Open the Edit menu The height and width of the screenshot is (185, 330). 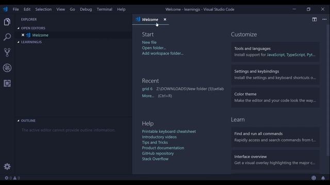click(x=27, y=9)
